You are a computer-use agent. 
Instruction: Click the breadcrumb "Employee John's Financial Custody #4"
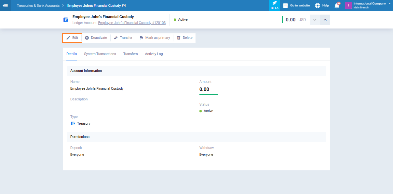coord(97,6)
